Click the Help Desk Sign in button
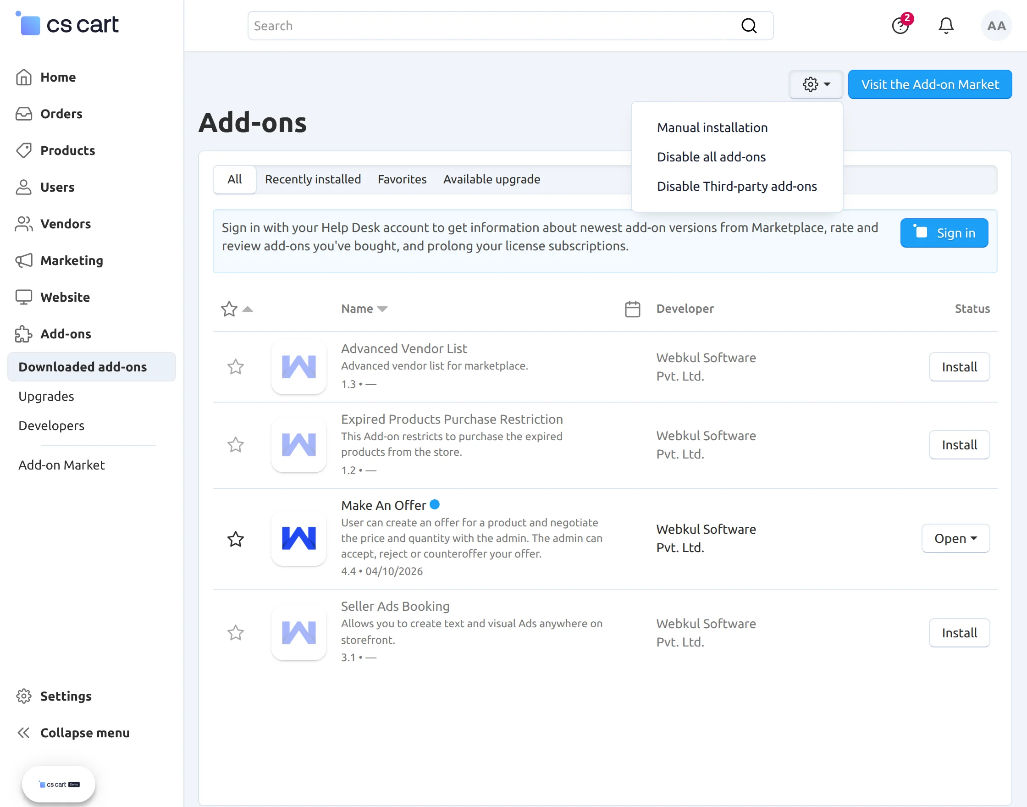Viewport: 1027px width, 807px height. [944, 233]
